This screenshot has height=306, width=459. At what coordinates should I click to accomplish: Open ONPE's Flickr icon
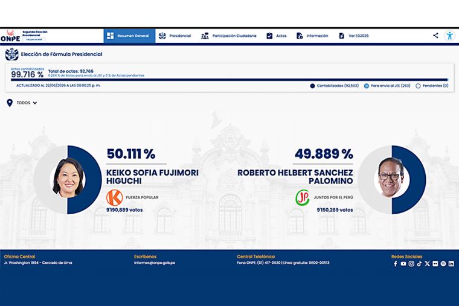435,264
